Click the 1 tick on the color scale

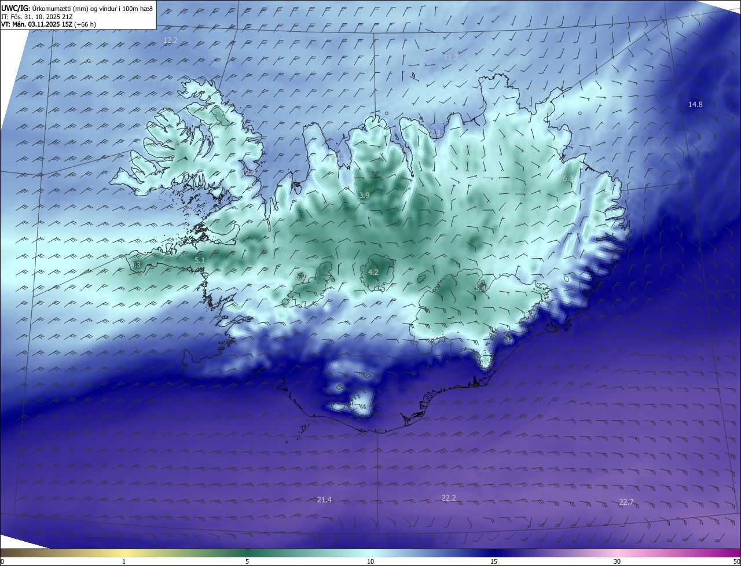tap(124, 561)
